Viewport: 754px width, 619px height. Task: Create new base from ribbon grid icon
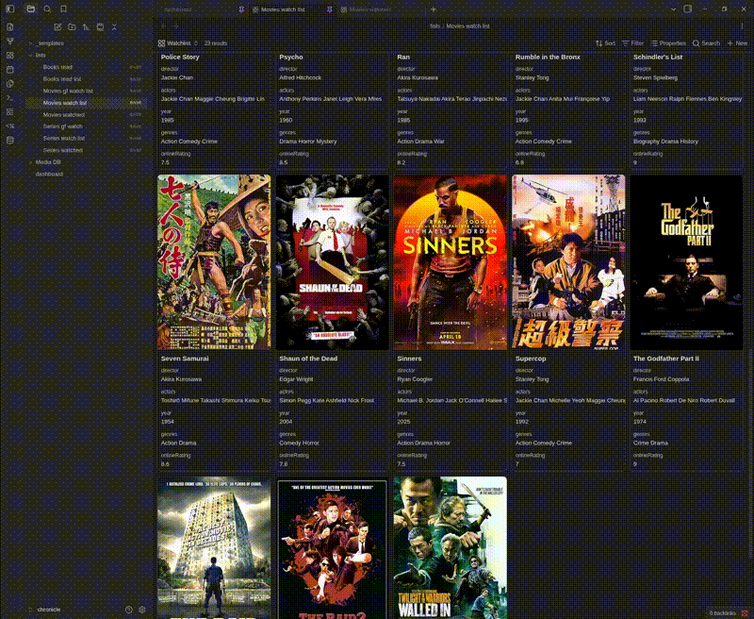coord(10,56)
